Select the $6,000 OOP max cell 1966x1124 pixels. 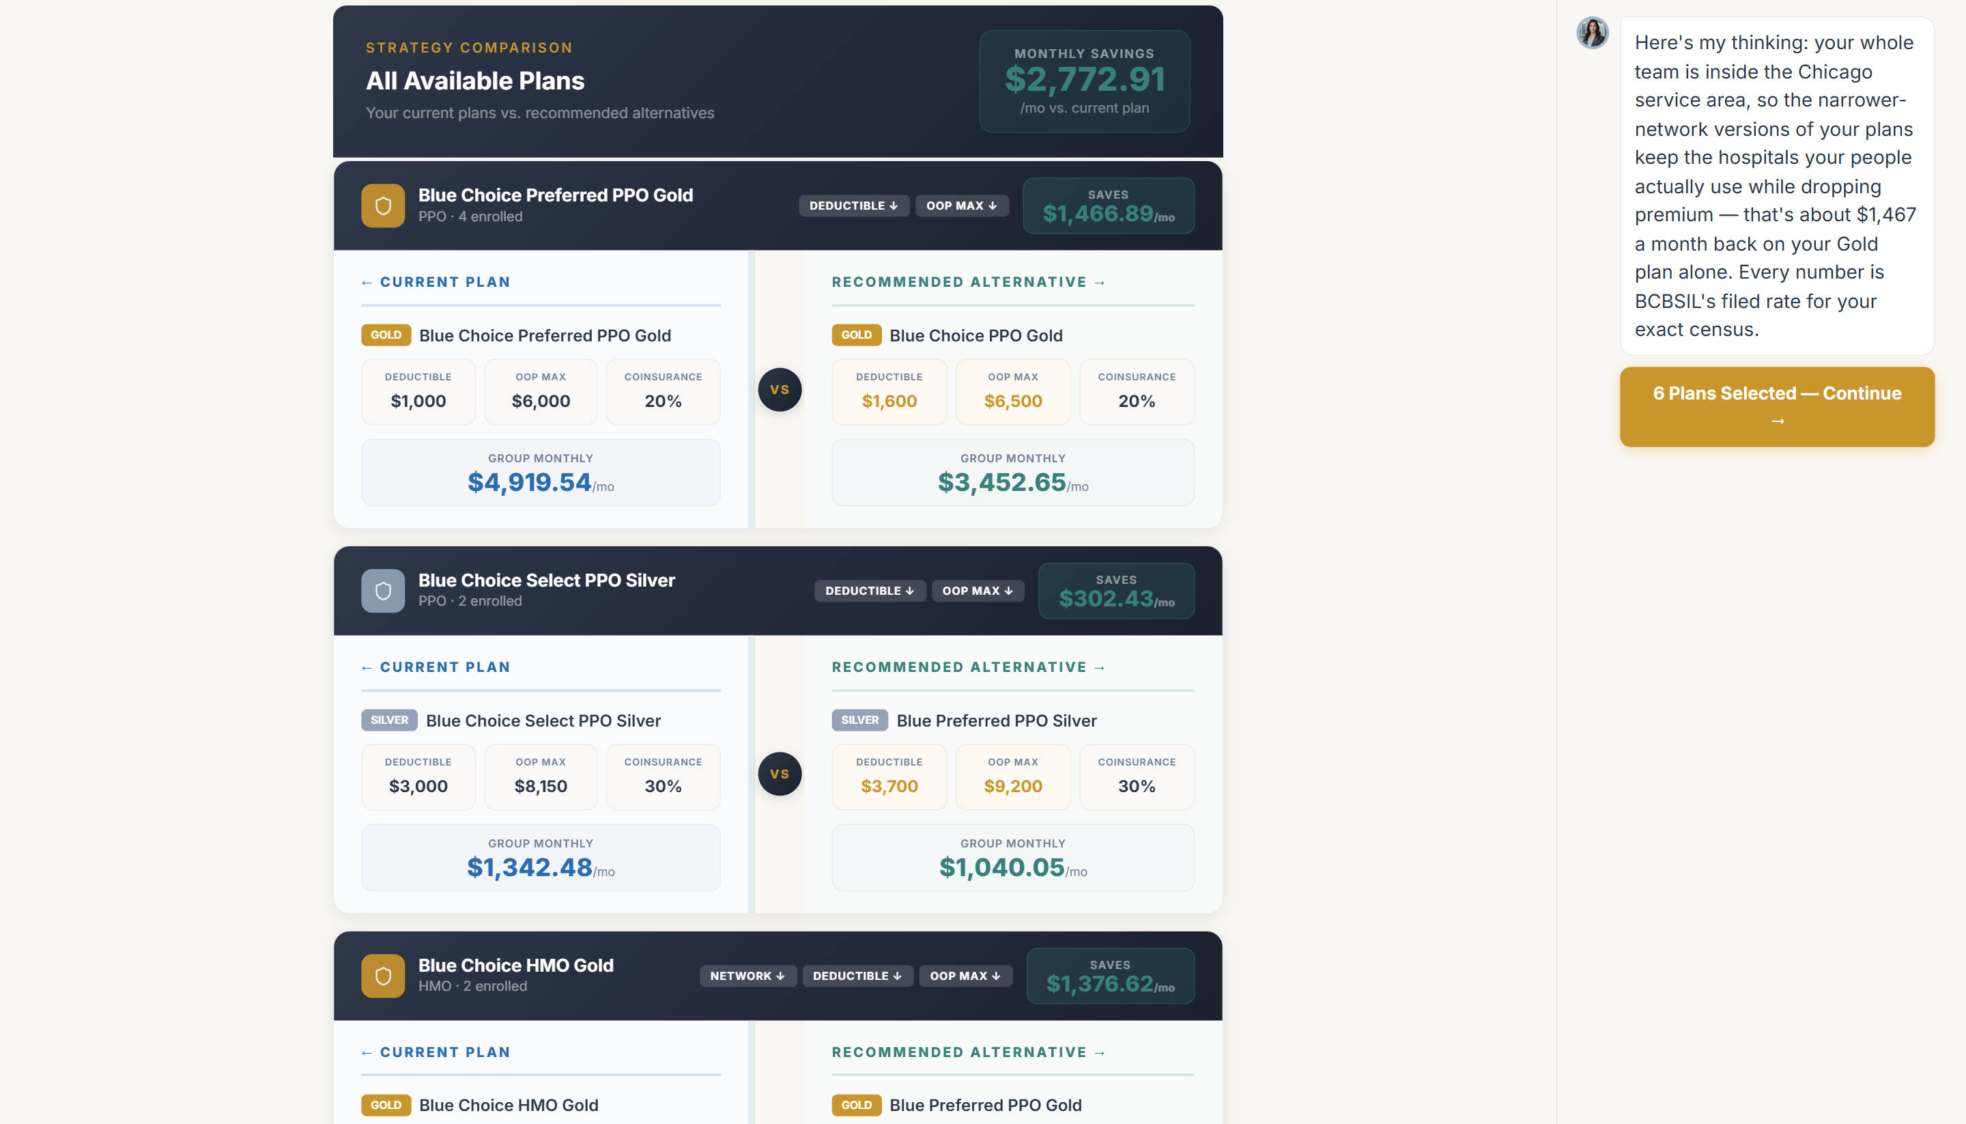click(x=541, y=391)
